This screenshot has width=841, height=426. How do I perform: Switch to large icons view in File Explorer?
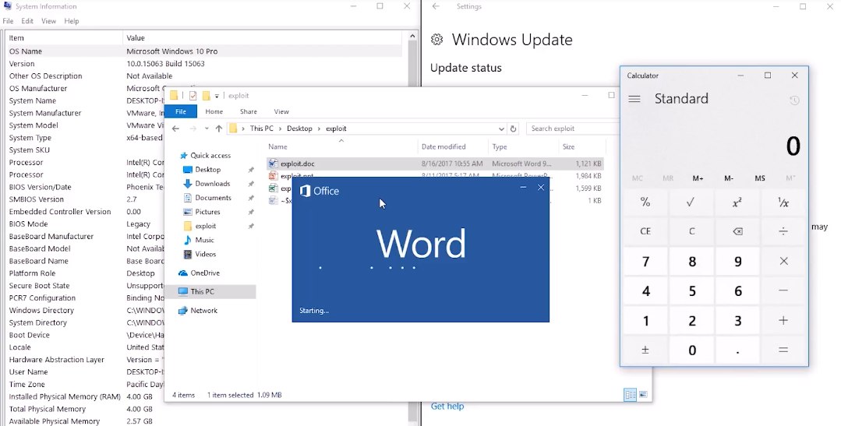pyautogui.click(x=643, y=395)
